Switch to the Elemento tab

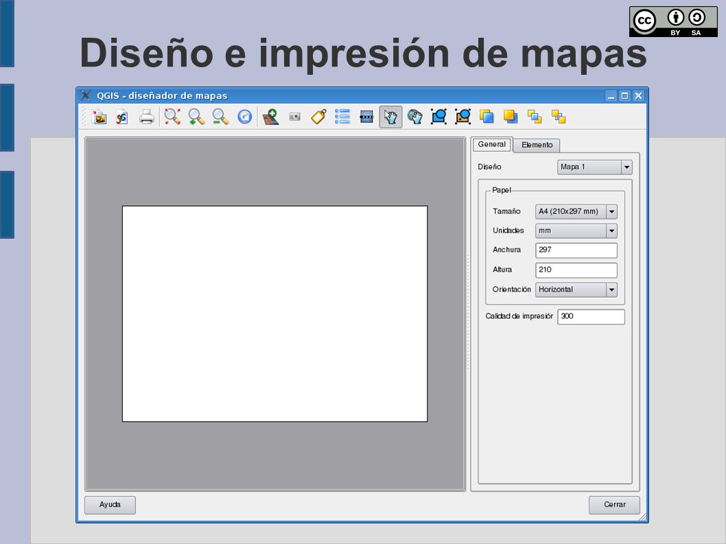537,145
